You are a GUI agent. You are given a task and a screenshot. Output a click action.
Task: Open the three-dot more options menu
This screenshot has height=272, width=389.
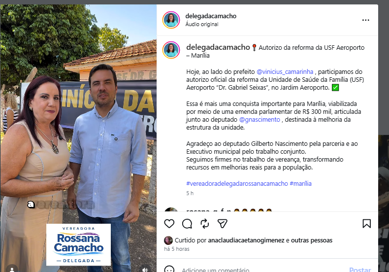pyautogui.click(x=366, y=20)
